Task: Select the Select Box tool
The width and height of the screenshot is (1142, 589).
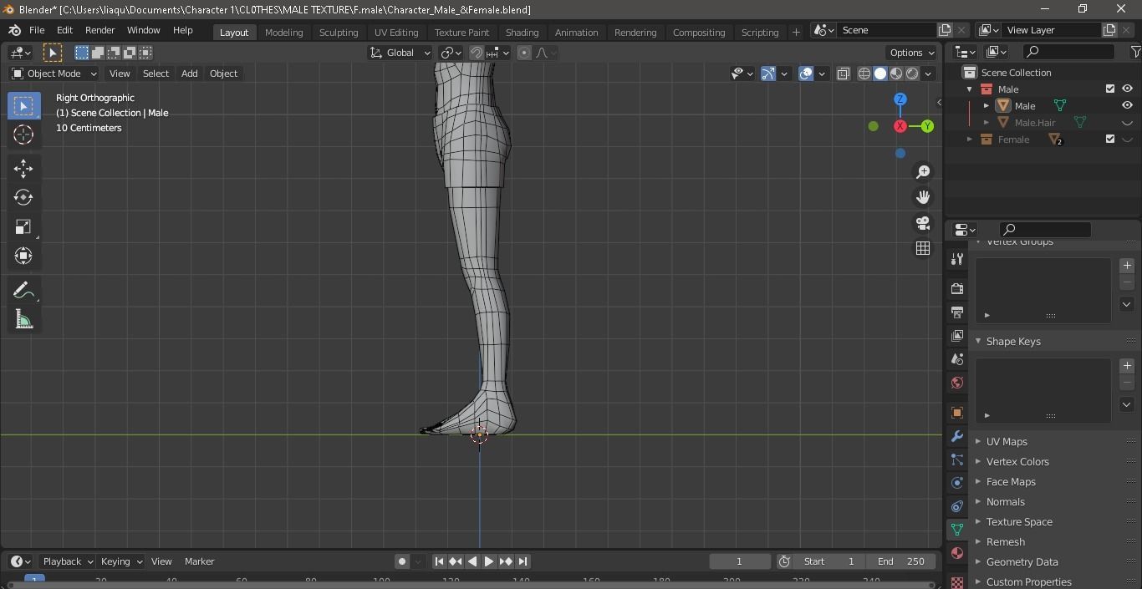Action: (23, 106)
